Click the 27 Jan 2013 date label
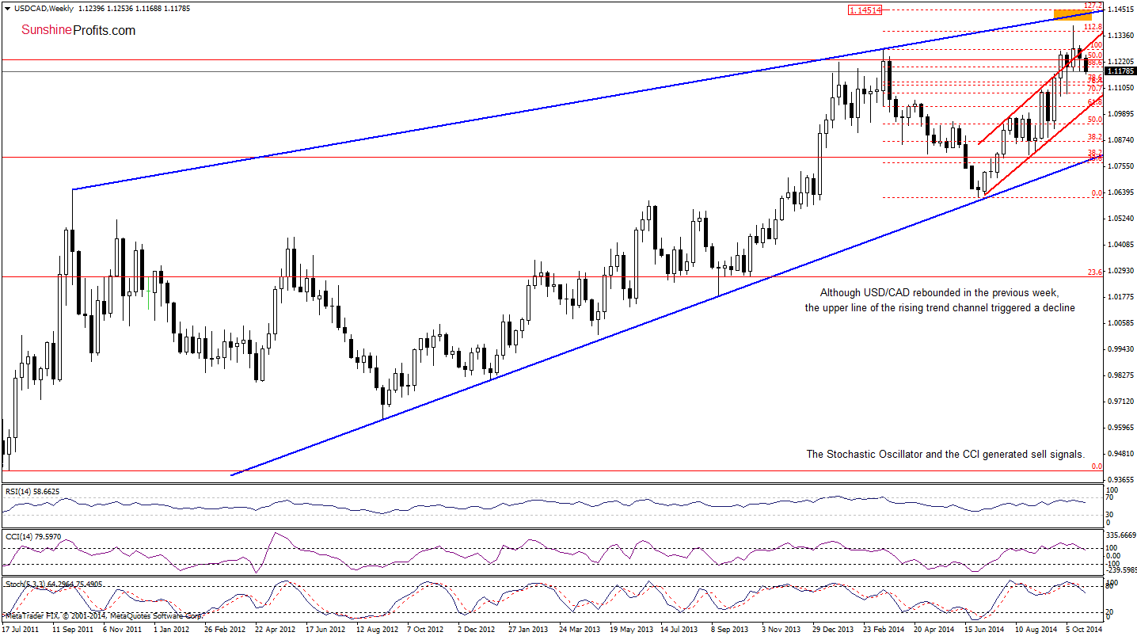Screen dimensions: 1137x636 click(527, 629)
